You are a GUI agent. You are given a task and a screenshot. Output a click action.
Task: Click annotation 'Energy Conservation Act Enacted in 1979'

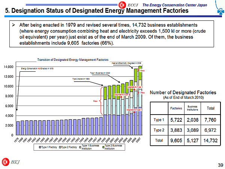point(37,69)
